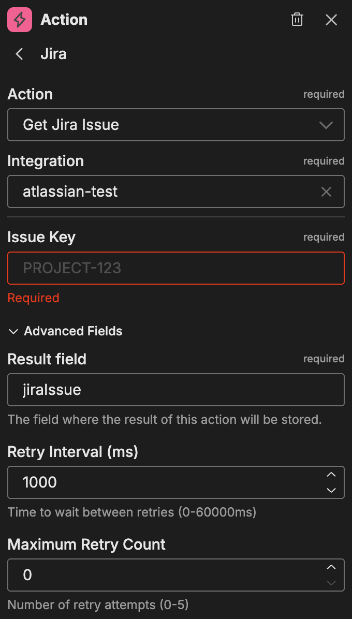Close the Action panel with the X
Viewport: 352px width, 619px height.
click(331, 20)
